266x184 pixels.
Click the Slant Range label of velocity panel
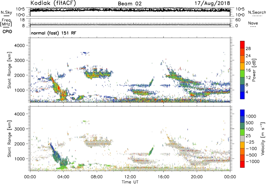coord(9,139)
